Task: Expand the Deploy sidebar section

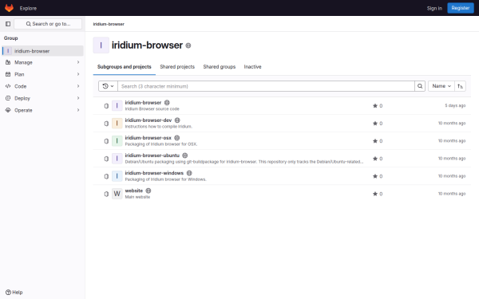Action: tap(78, 98)
